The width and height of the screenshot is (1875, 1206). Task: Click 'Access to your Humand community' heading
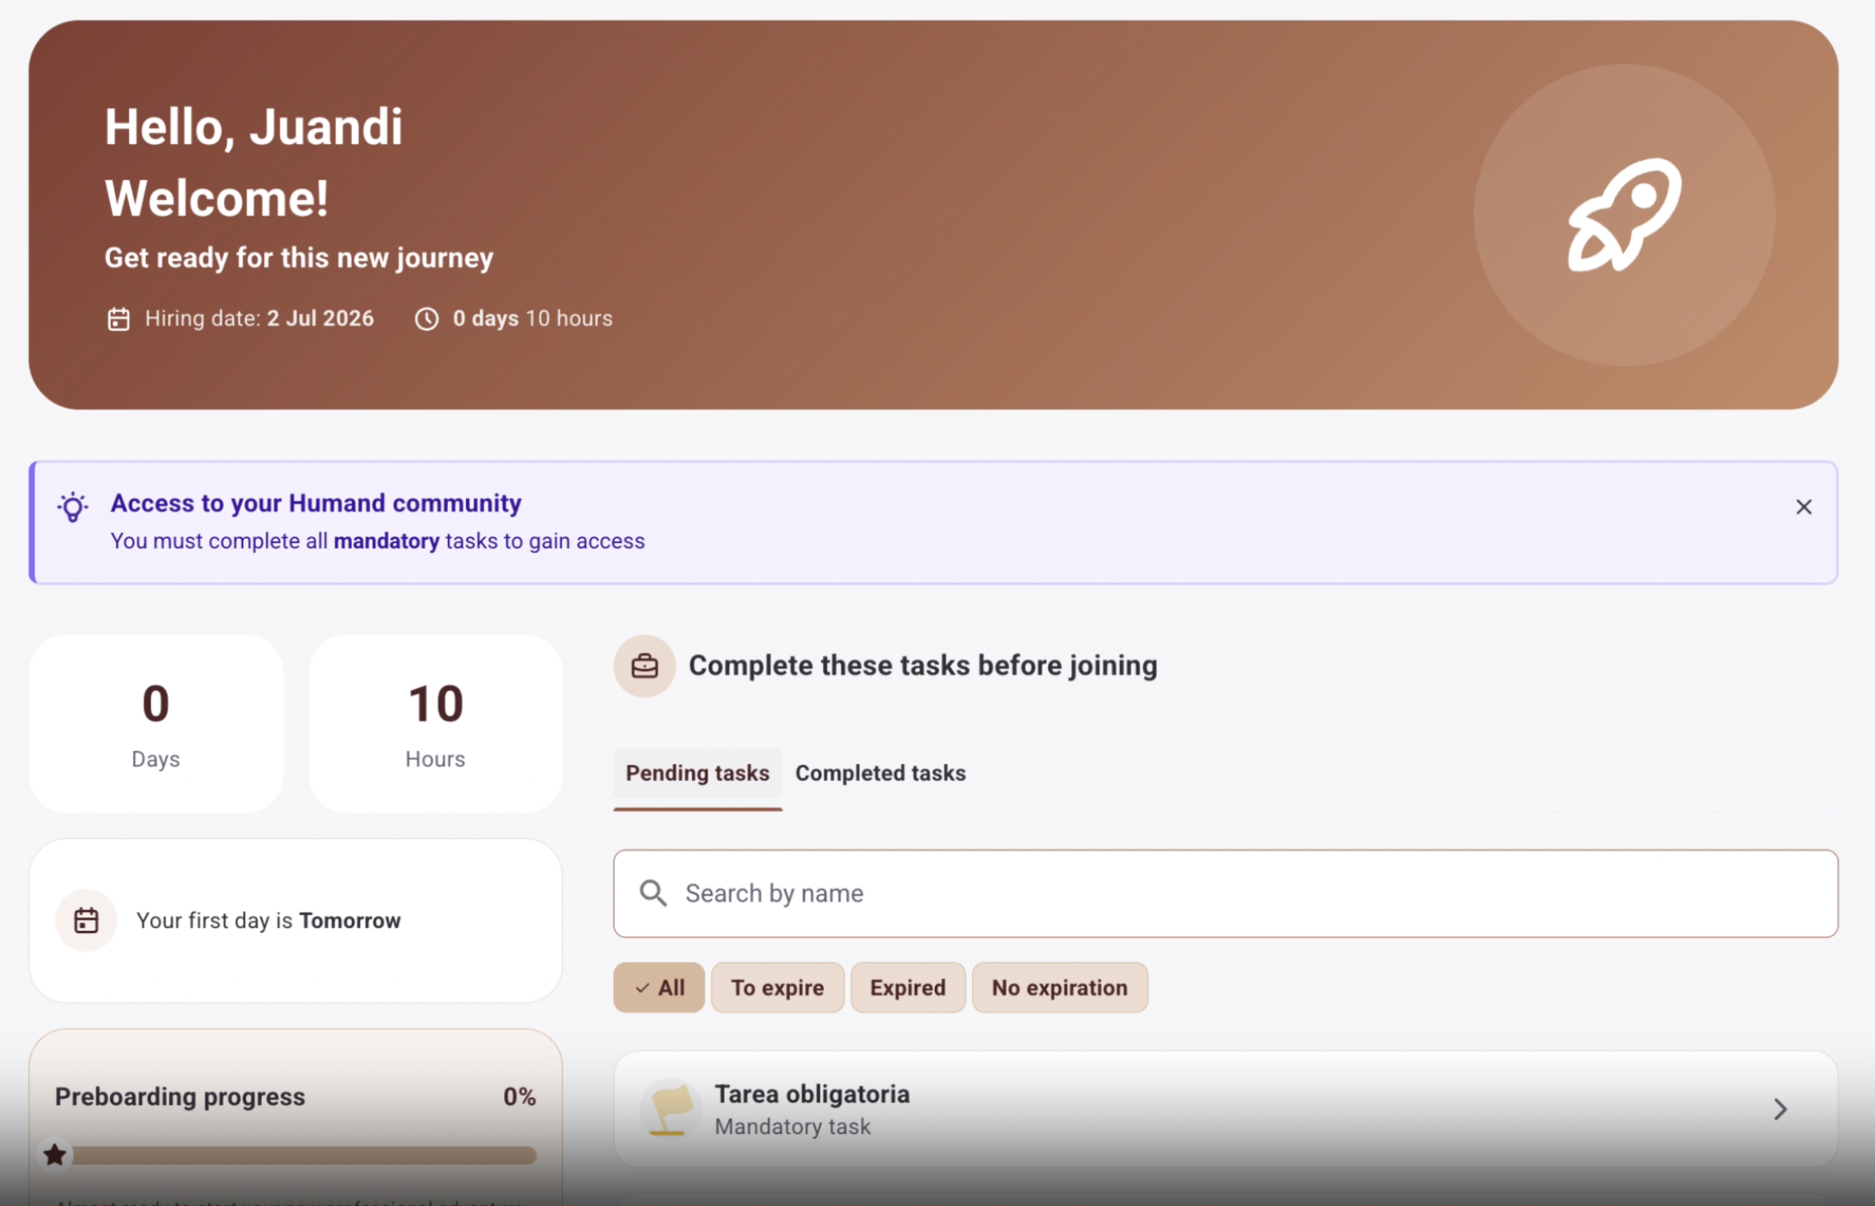(x=316, y=503)
